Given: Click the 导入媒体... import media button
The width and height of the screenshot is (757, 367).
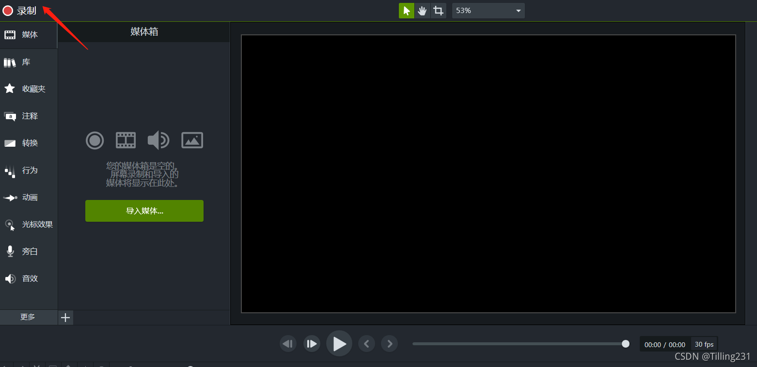Looking at the screenshot, I should [144, 211].
